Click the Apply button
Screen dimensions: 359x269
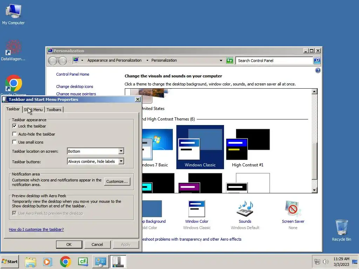pyautogui.click(x=126, y=244)
